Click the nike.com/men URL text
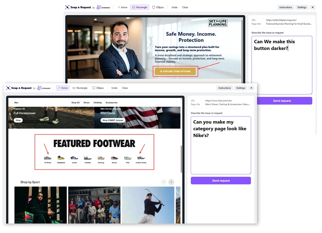Image resolution: width=322 pixels, height=233 pixels. 218,101
